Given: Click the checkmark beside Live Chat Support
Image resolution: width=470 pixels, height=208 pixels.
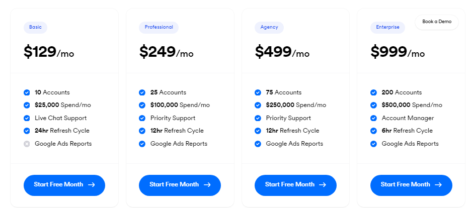Looking at the screenshot, I should coord(27,118).
